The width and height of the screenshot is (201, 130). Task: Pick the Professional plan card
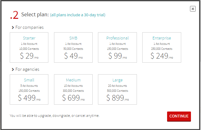click(117, 47)
